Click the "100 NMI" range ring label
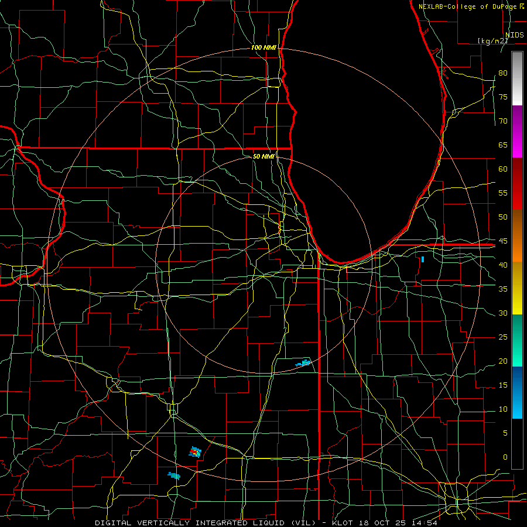The width and height of the screenshot is (527, 527). 263,47
